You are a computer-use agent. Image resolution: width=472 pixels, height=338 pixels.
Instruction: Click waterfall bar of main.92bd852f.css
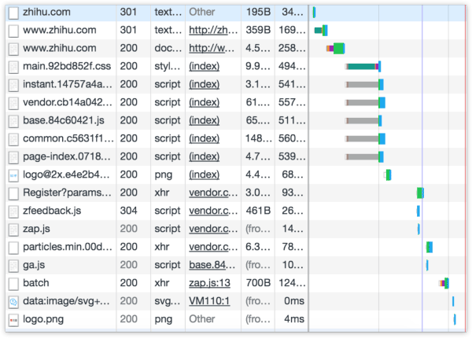(x=363, y=67)
